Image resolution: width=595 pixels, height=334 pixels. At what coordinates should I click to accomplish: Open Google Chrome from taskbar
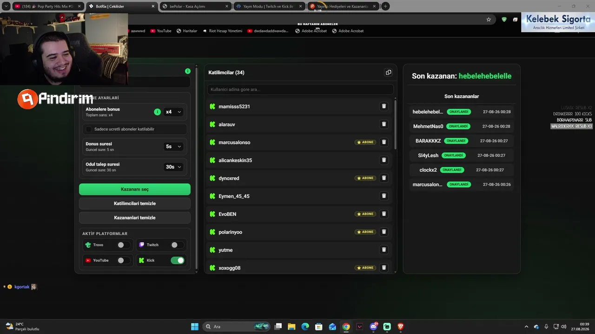click(x=346, y=327)
